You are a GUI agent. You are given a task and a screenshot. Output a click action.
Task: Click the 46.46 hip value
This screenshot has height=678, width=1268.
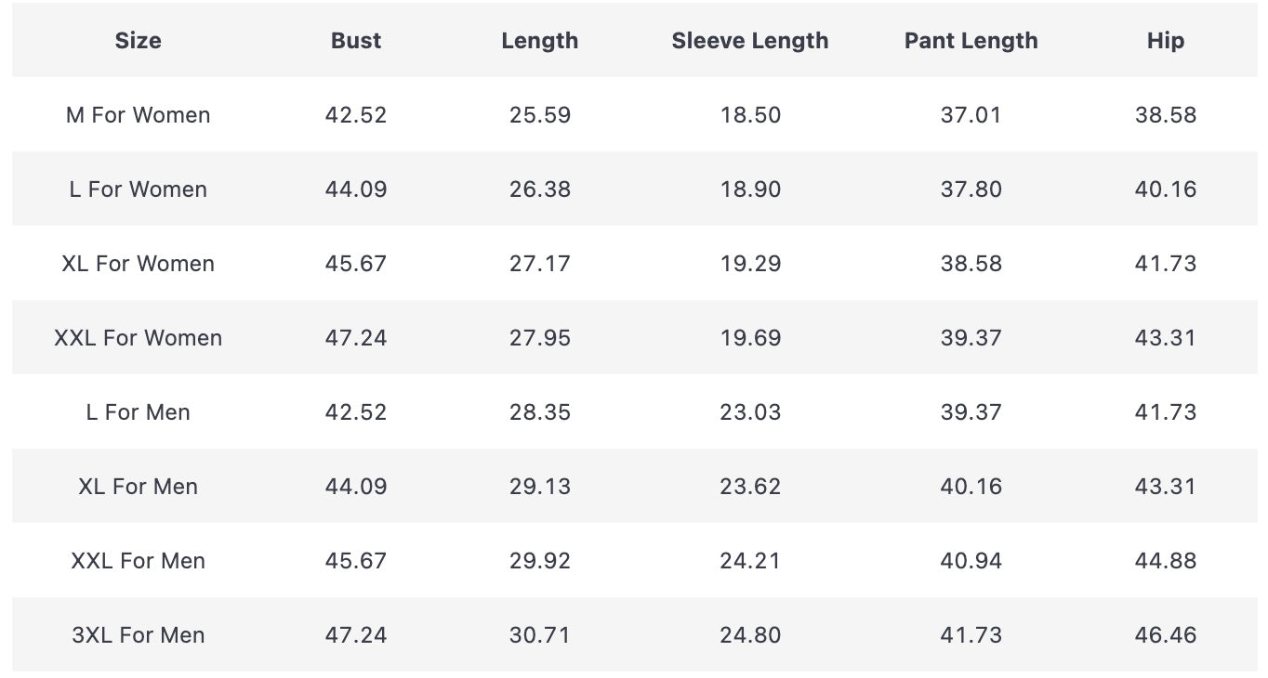1165,635
